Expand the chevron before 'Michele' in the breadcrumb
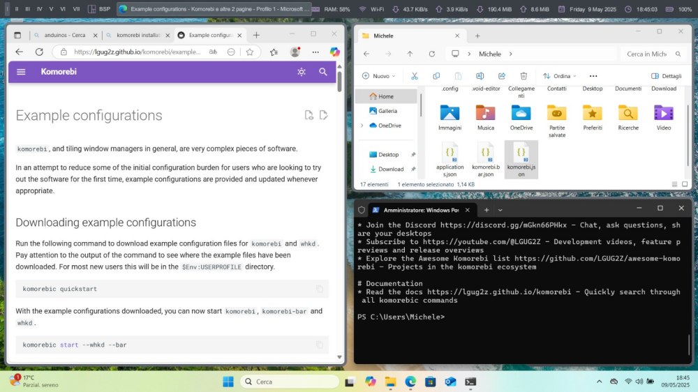Viewport: 698px width, 392px height. click(x=469, y=54)
